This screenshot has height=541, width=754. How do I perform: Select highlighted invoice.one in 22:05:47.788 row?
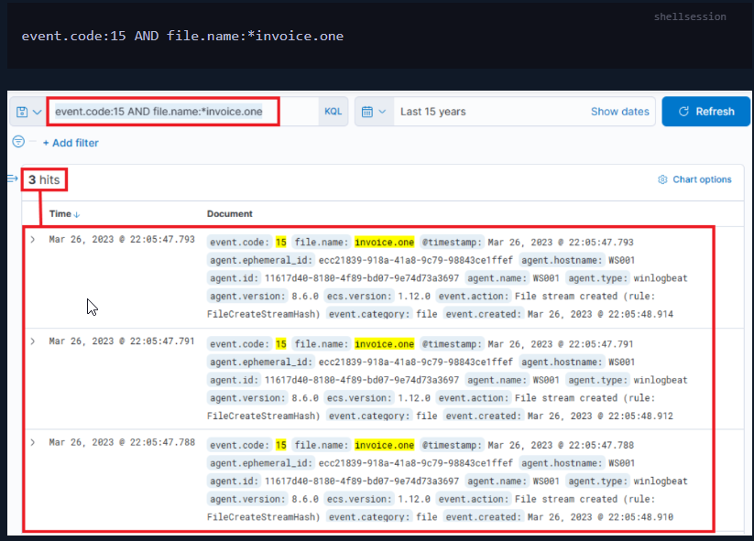[x=384, y=445]
